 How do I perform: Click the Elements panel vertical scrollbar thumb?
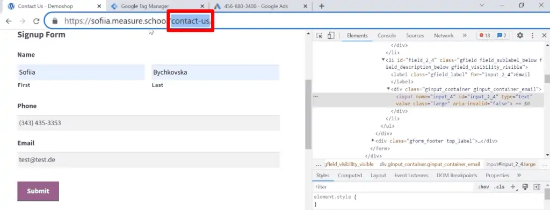(x=547, y=78)
